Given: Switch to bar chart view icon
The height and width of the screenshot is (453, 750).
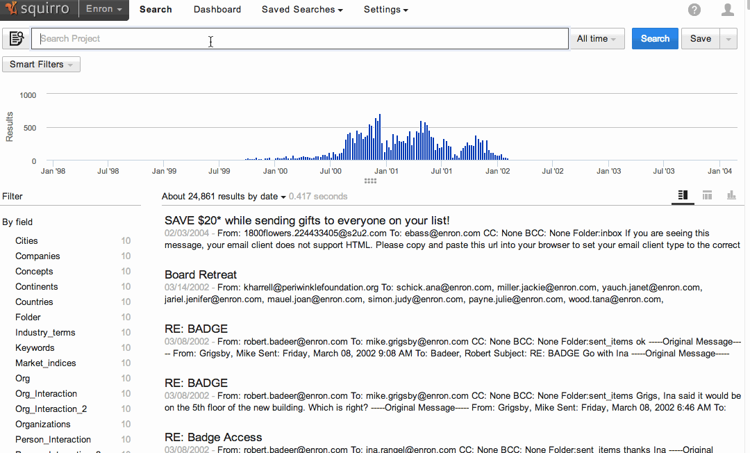Looking at the screenshot, I should [731, 195].
